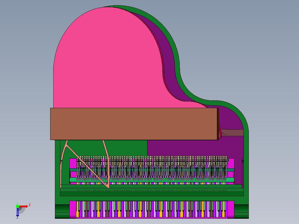Click the brown rectangular music desk panel
The height and width of the screenshot is (224, 299).
pyautogui.click(x=133, y=124)
